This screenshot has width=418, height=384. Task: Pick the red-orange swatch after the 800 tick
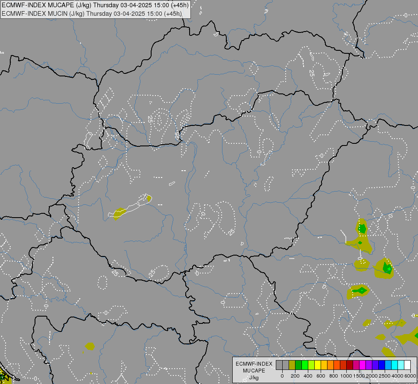coord(337,365)
